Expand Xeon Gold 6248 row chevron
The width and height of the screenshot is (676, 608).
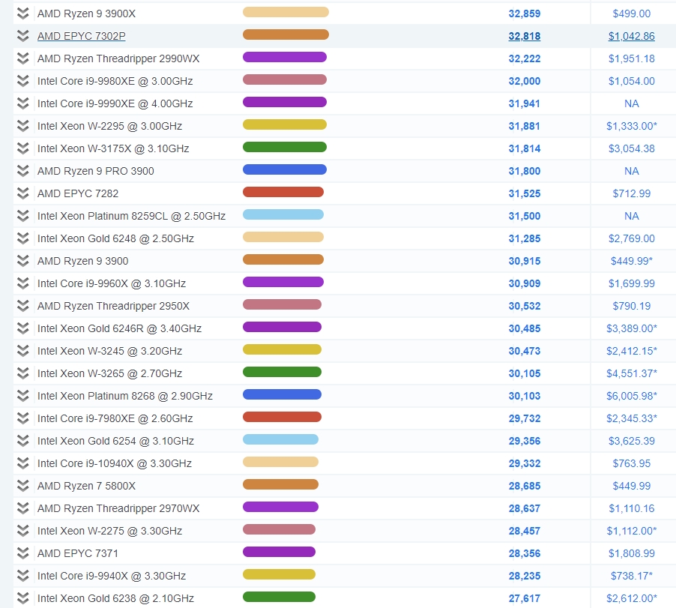[x=22, y=238]
